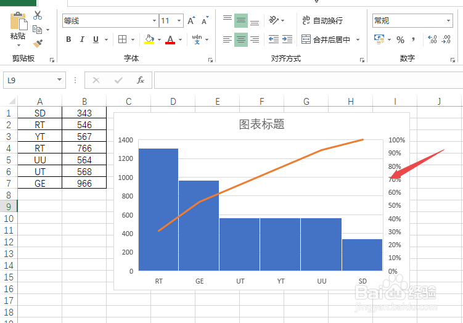Select the GE bar in chart
The height and width of the screenshot is (323, 463).
coord(199,226)
